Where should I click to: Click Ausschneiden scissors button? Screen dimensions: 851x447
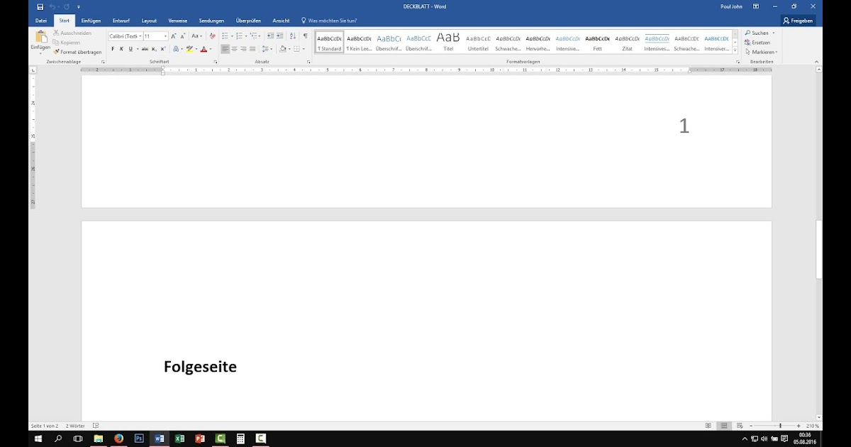click(72, 33)
